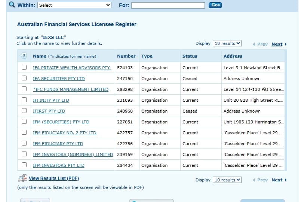The width and height of the screenshot is (304, 202).
Task: Click the PDF document icon beside View Results List
Action: (22, 178)
